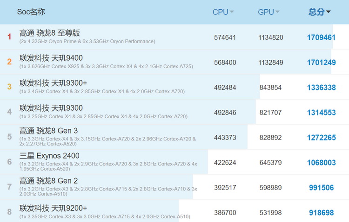Click rank number 1 in red

click(x=9, y=37)
